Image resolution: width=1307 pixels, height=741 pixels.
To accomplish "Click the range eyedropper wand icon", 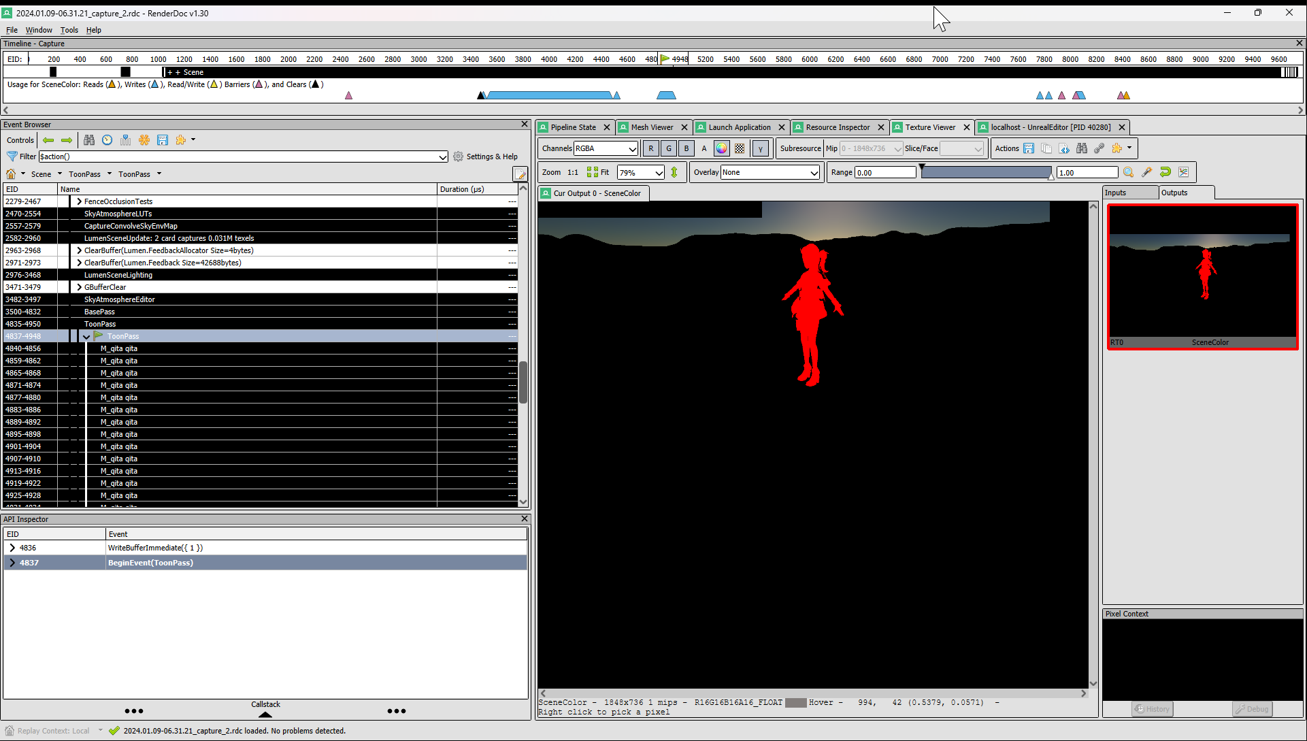I will point(1147,173).
